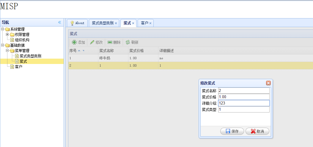Select 序号 cell of row 2
The height and width of the screenshot is (147, 313).
(x=83, y=65)
